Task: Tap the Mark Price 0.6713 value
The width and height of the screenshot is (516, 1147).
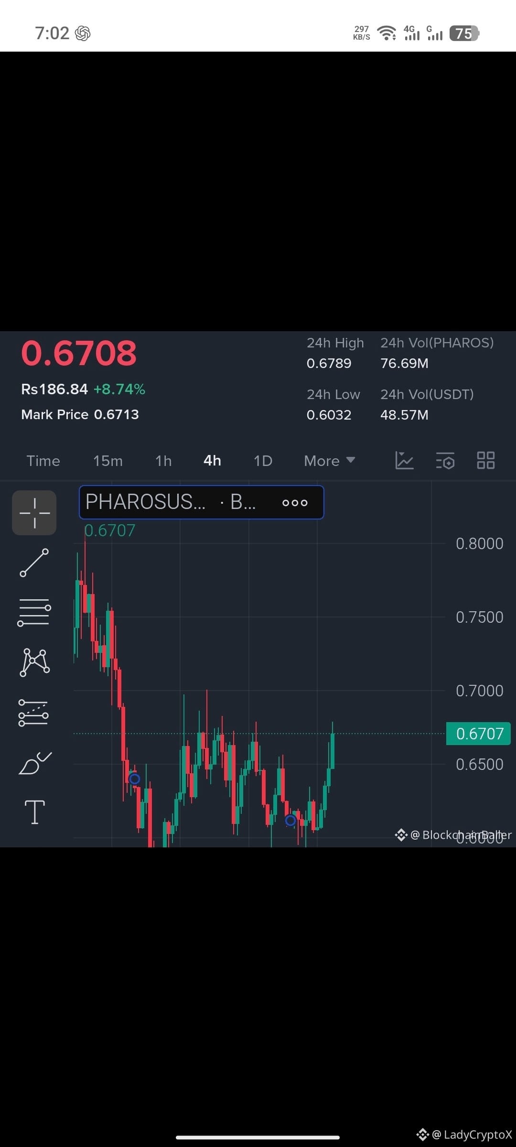Action: coord(116,414)
